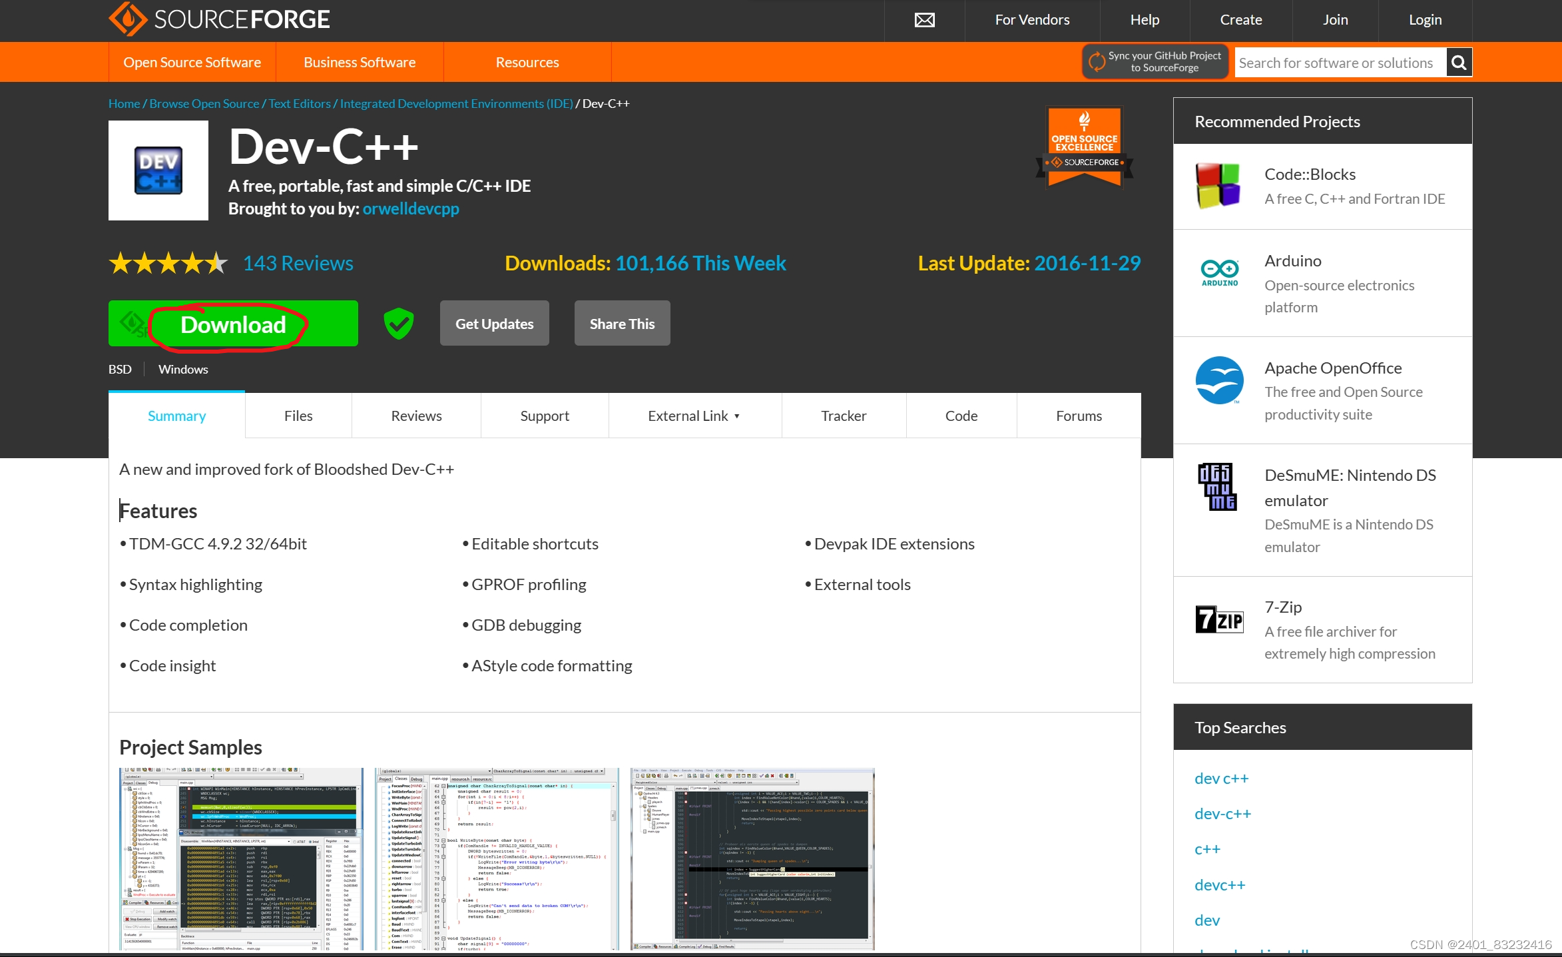The width and height of the screenshot is (1562, 957).
Task: Focus the search for software input field
Action: coord(1340,63)
